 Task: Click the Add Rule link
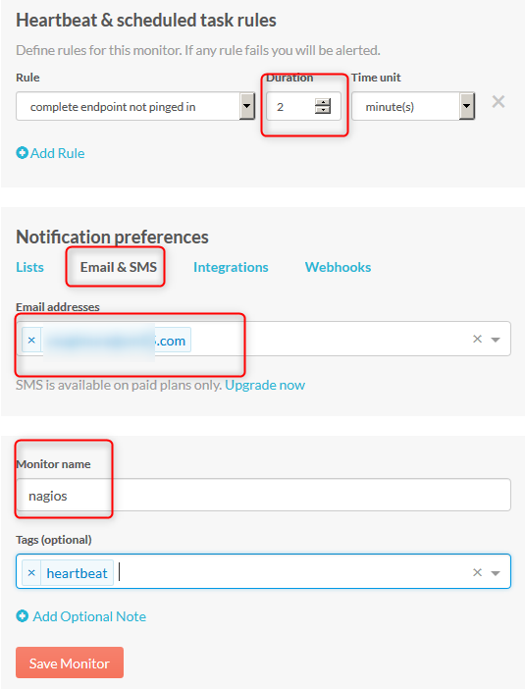pos(57,153)
